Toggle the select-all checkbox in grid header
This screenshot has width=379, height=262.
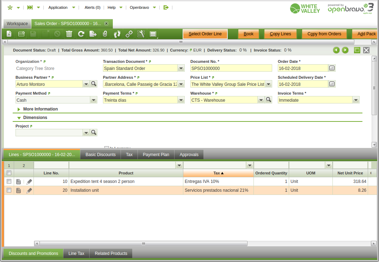(x=9, y=173)
